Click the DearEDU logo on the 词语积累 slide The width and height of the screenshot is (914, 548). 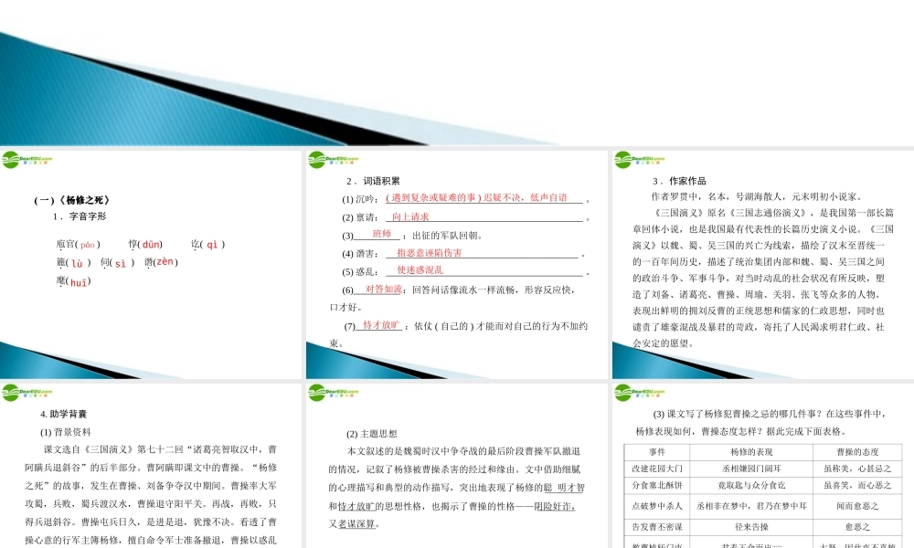(x=334, y=160)
